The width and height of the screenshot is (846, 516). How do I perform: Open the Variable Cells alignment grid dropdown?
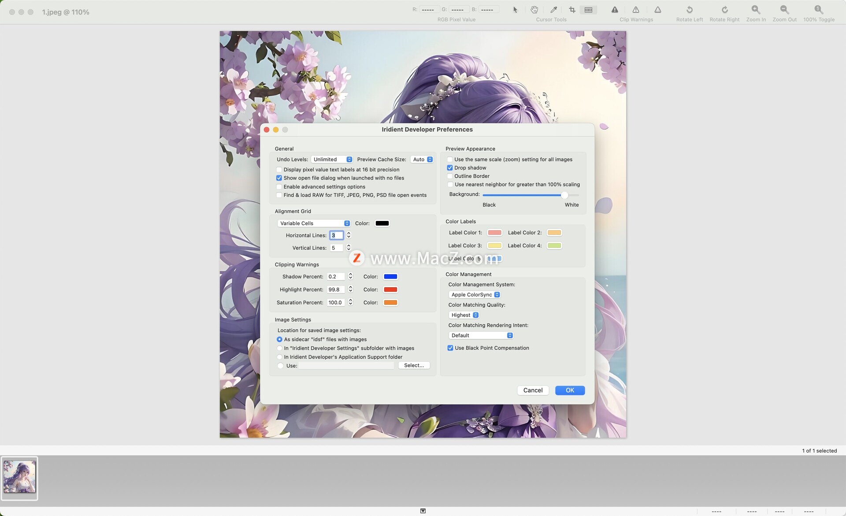coord(314,224)
